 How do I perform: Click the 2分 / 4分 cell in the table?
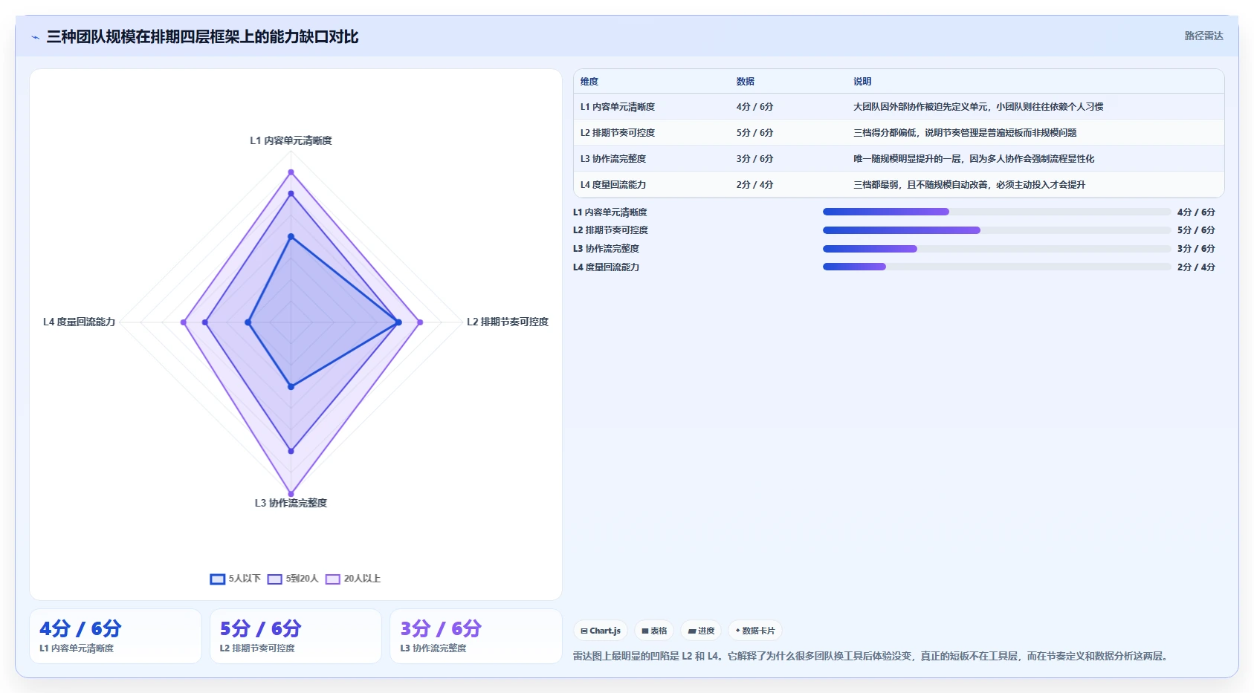click(754, 185)
